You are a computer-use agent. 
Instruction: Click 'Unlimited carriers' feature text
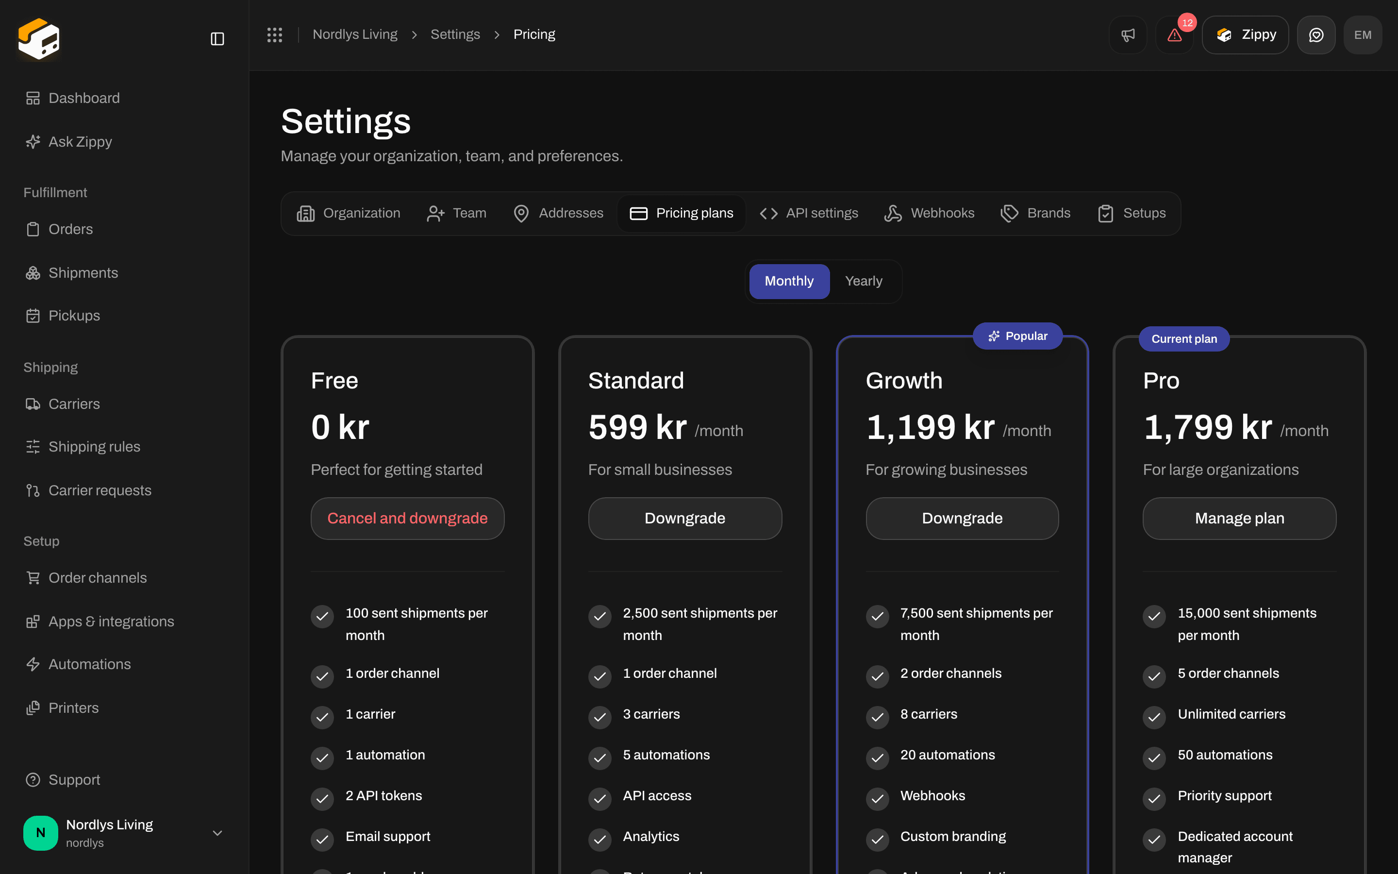[1232, 714]
